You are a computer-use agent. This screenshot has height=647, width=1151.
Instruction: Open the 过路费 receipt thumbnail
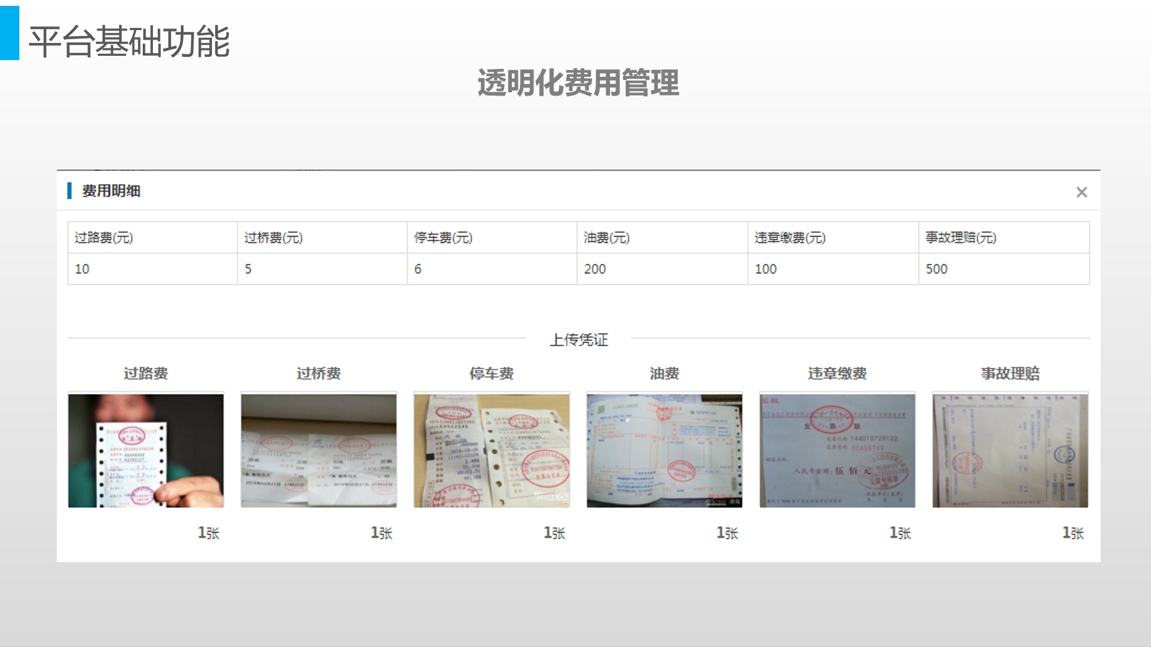(146, 450)
